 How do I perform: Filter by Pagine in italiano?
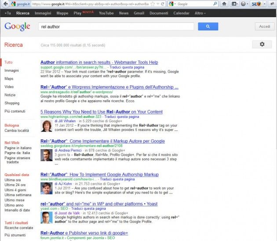click(18, 148)
